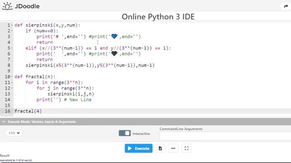This screenshot has width=291, height=163.
Task: Collapse the Execute Mode, Version, Inputs & Arguments section
Action: (4, 122)
